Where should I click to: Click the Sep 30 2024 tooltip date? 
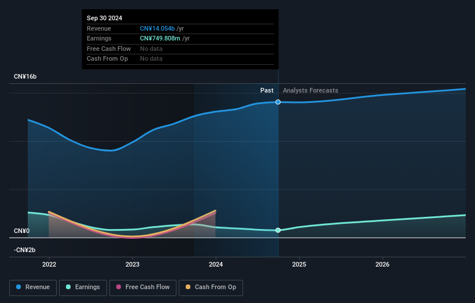(105, 18)
